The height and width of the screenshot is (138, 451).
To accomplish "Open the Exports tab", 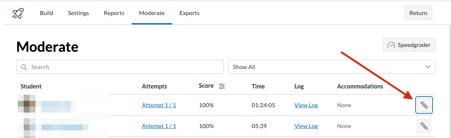I will pyautogui.click(x=190, y=13).
